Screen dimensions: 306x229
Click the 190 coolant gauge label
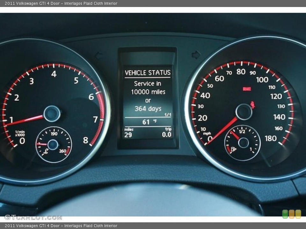(x=54, y=134)
